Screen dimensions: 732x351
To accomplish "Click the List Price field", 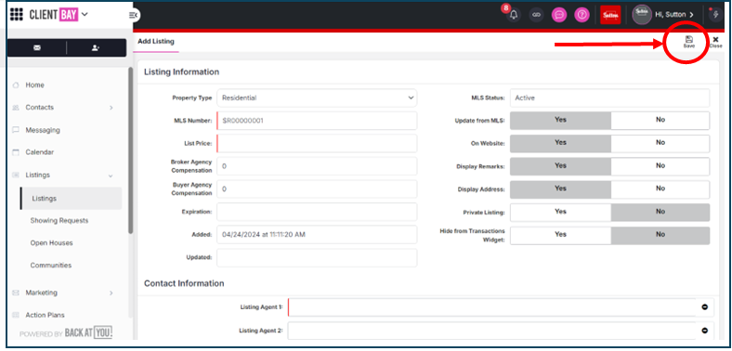I will (317, 143).
